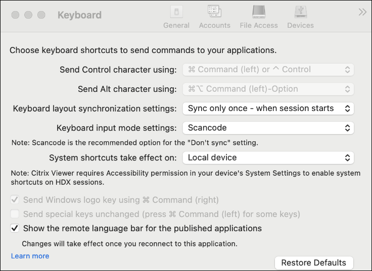The image size is (372, 271).
Task: Open System shortcuts take effect on dropdown
Action: click(268, 158)
